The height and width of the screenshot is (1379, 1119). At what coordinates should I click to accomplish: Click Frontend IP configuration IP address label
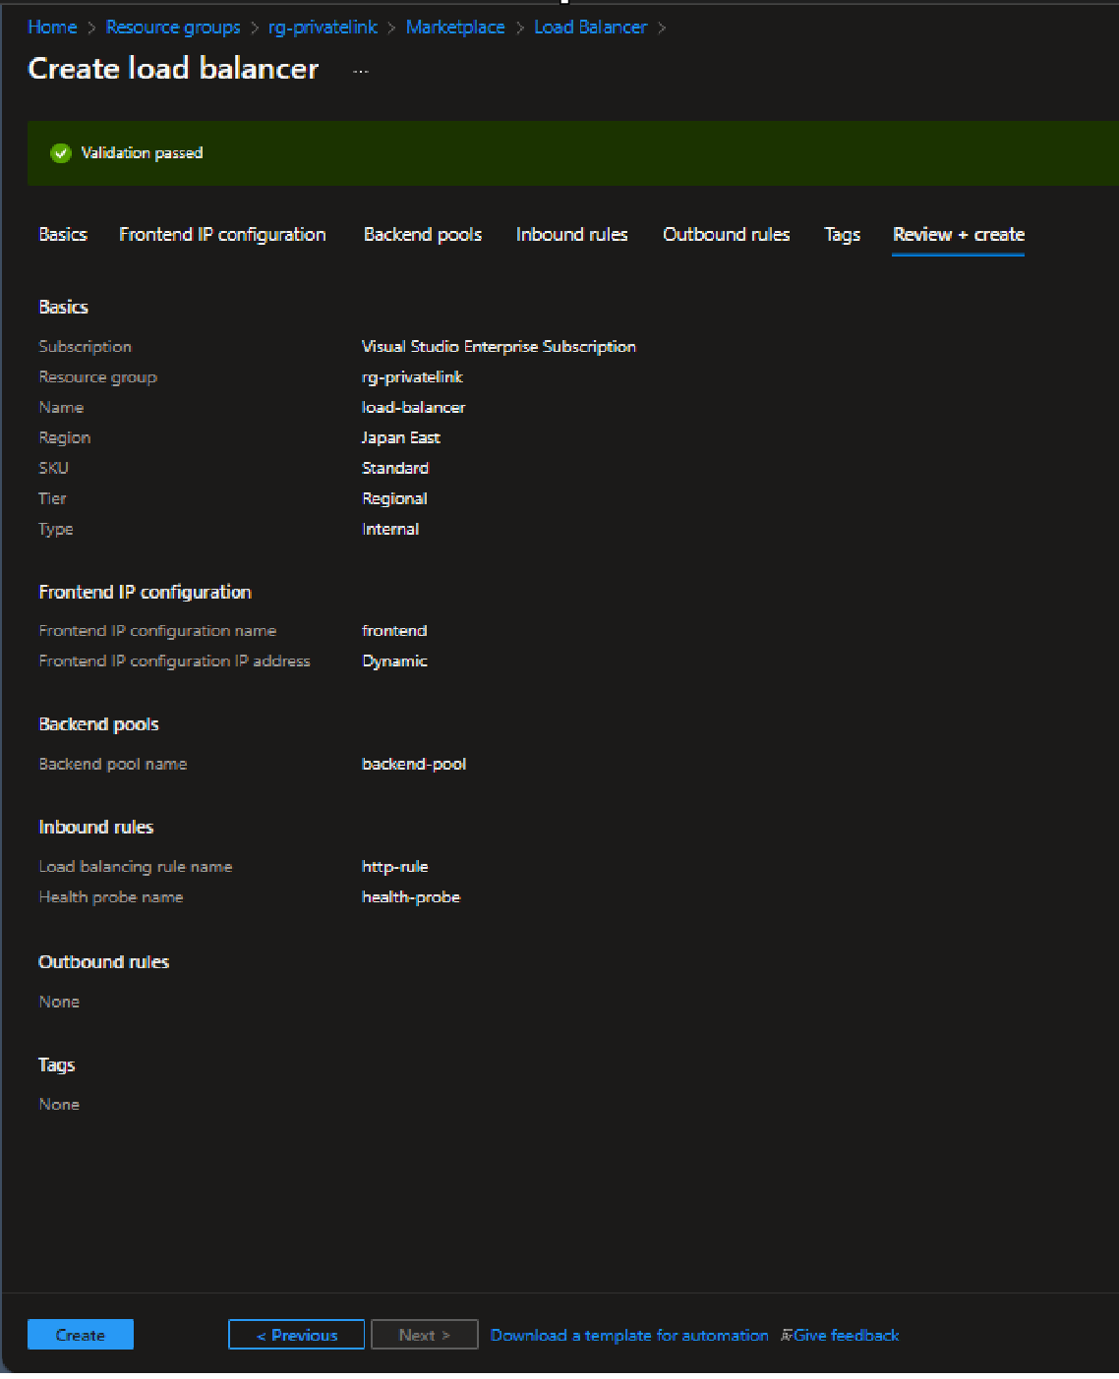(x=174, y=661)
